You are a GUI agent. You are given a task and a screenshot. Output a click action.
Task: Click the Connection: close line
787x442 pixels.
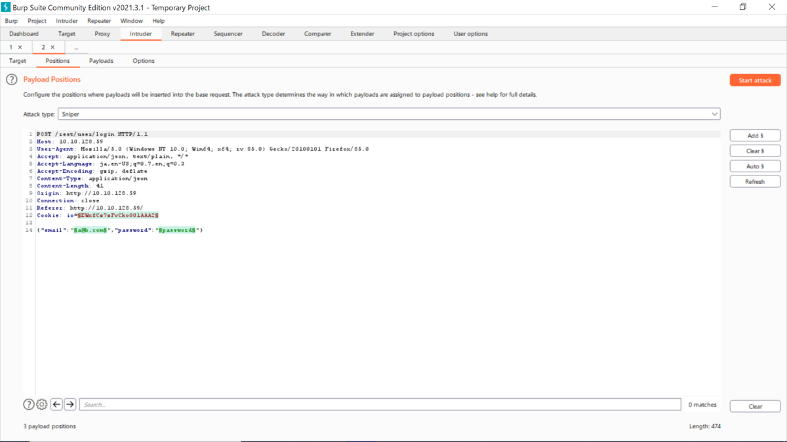[x=68, y=200]
